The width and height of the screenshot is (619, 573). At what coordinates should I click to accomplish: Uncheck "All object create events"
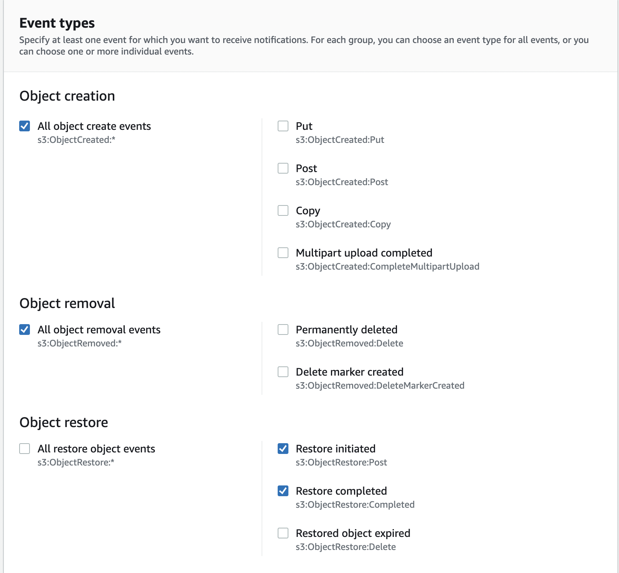tap(24, 126)
